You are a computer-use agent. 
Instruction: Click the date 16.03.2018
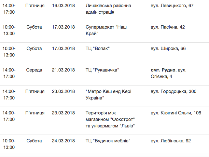(x=63, y=6)
